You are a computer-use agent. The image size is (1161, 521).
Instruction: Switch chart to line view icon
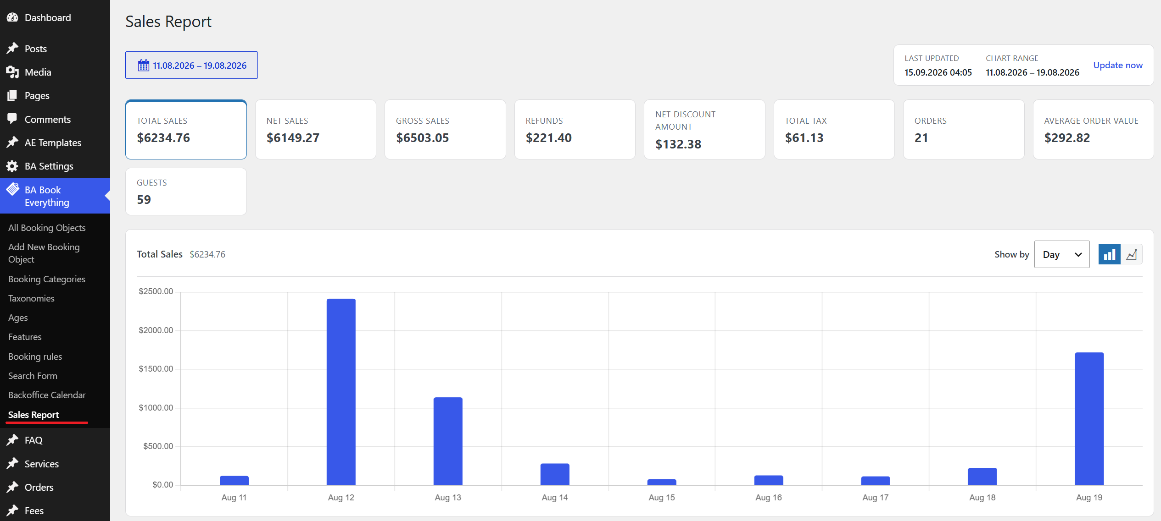[x=1131, y=254]
